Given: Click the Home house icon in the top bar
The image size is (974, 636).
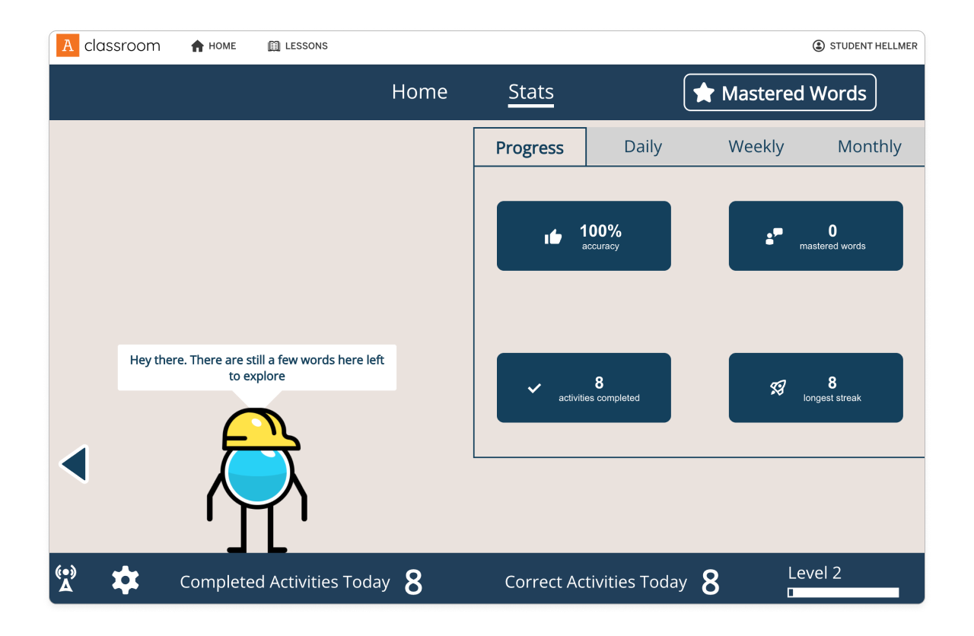Looking at the screenshot, I should (x=196, y=46).
